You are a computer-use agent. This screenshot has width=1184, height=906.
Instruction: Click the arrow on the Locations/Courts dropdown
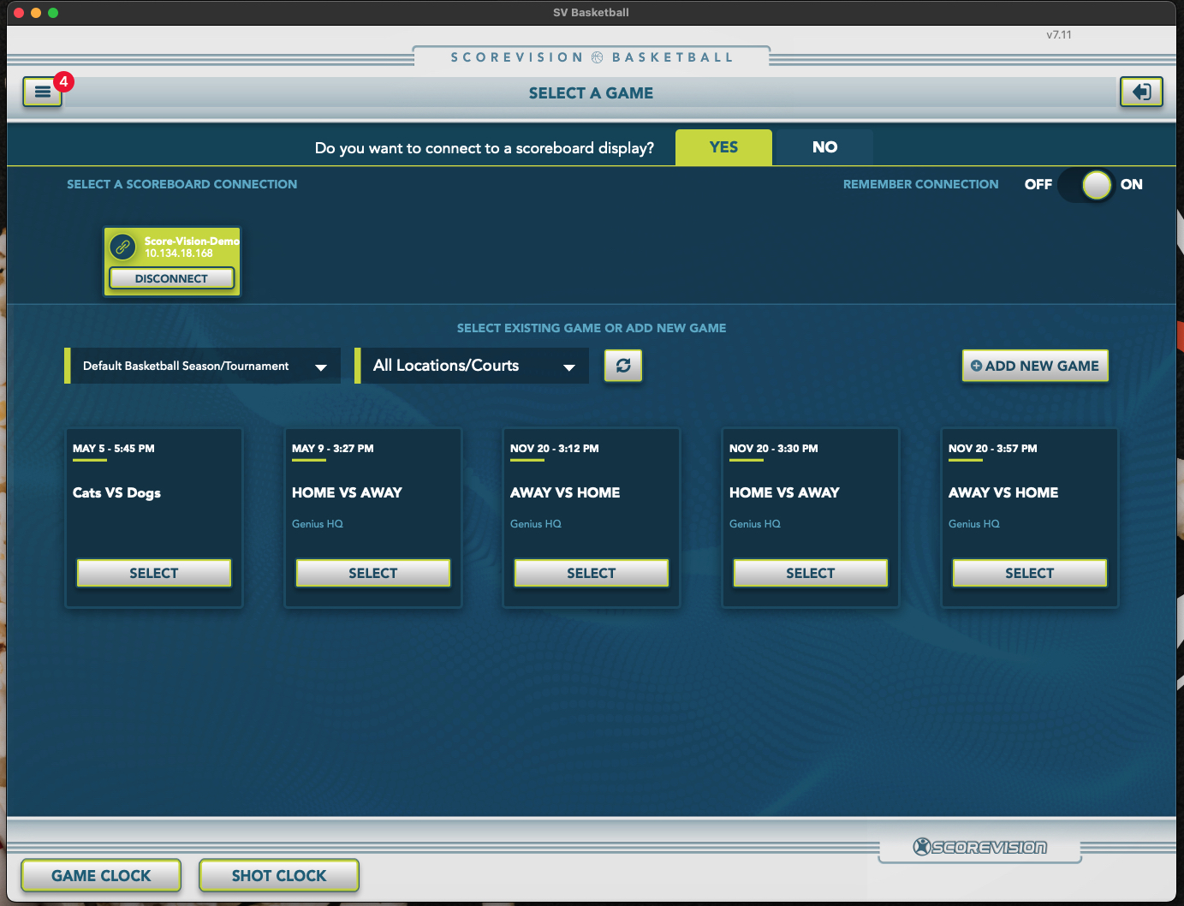point(569,367)
